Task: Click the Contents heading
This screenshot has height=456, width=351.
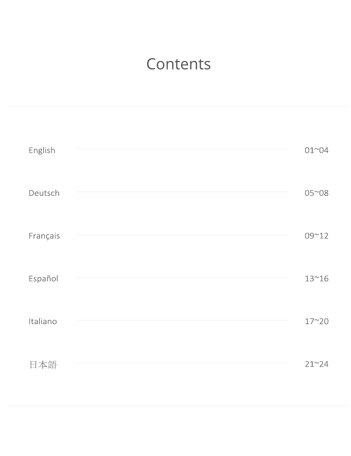Action: [x=178, y=64]
